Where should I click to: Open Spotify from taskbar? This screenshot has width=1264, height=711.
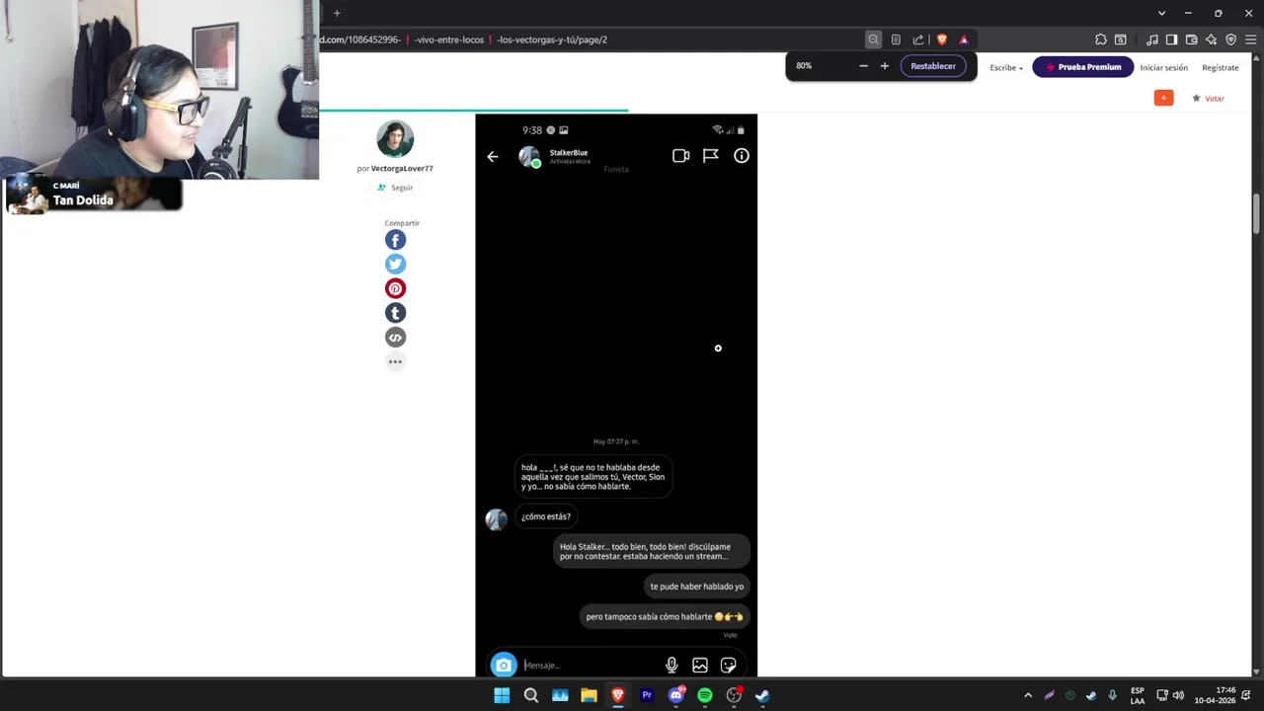click(705, 695)
